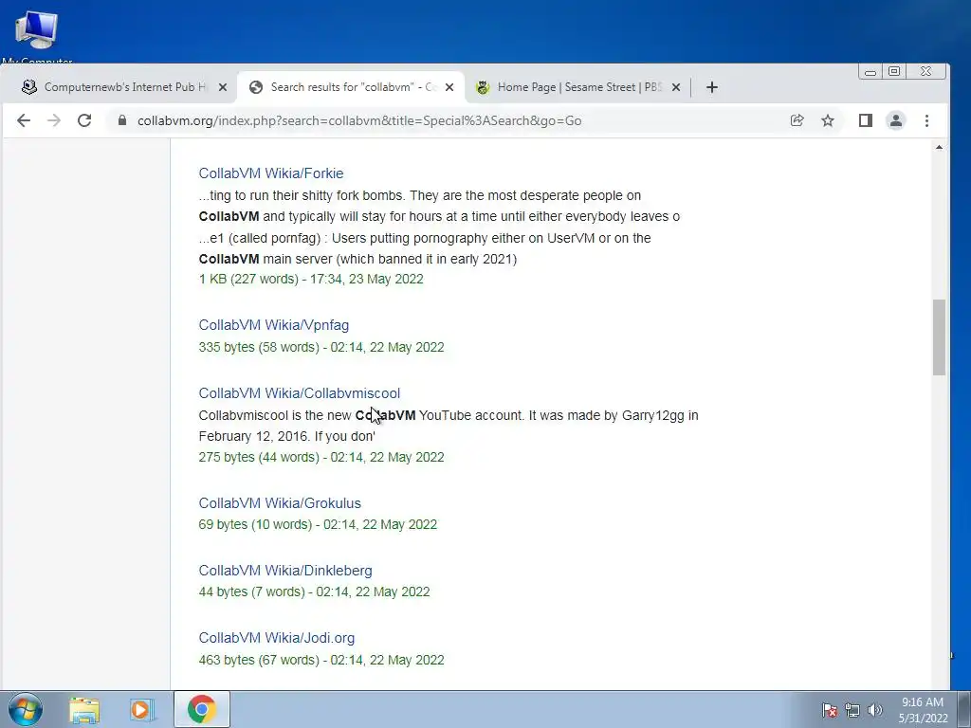This screenshot has width=971, height=728.
Task: Click the page vertical scrollbar thumb
Action: pos(940,337)
